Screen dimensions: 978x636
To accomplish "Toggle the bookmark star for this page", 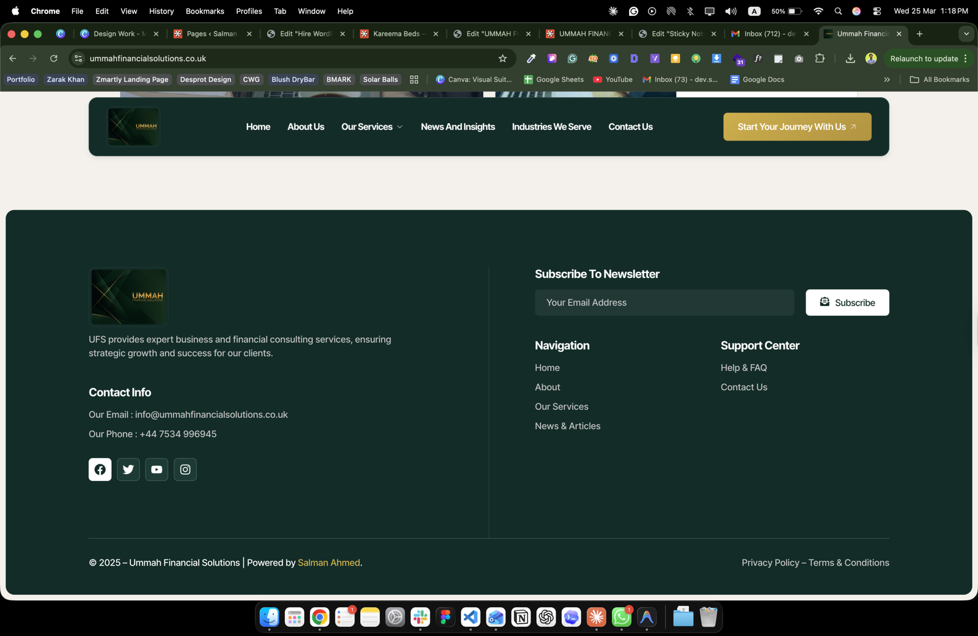I will [x=502, y=58].
